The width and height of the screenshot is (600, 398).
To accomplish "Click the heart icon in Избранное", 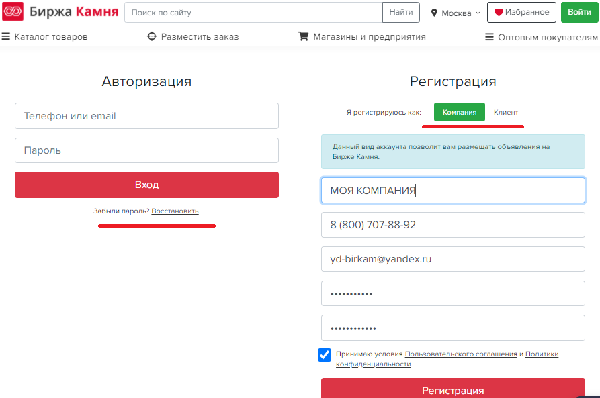I will (x=499, y=13).
